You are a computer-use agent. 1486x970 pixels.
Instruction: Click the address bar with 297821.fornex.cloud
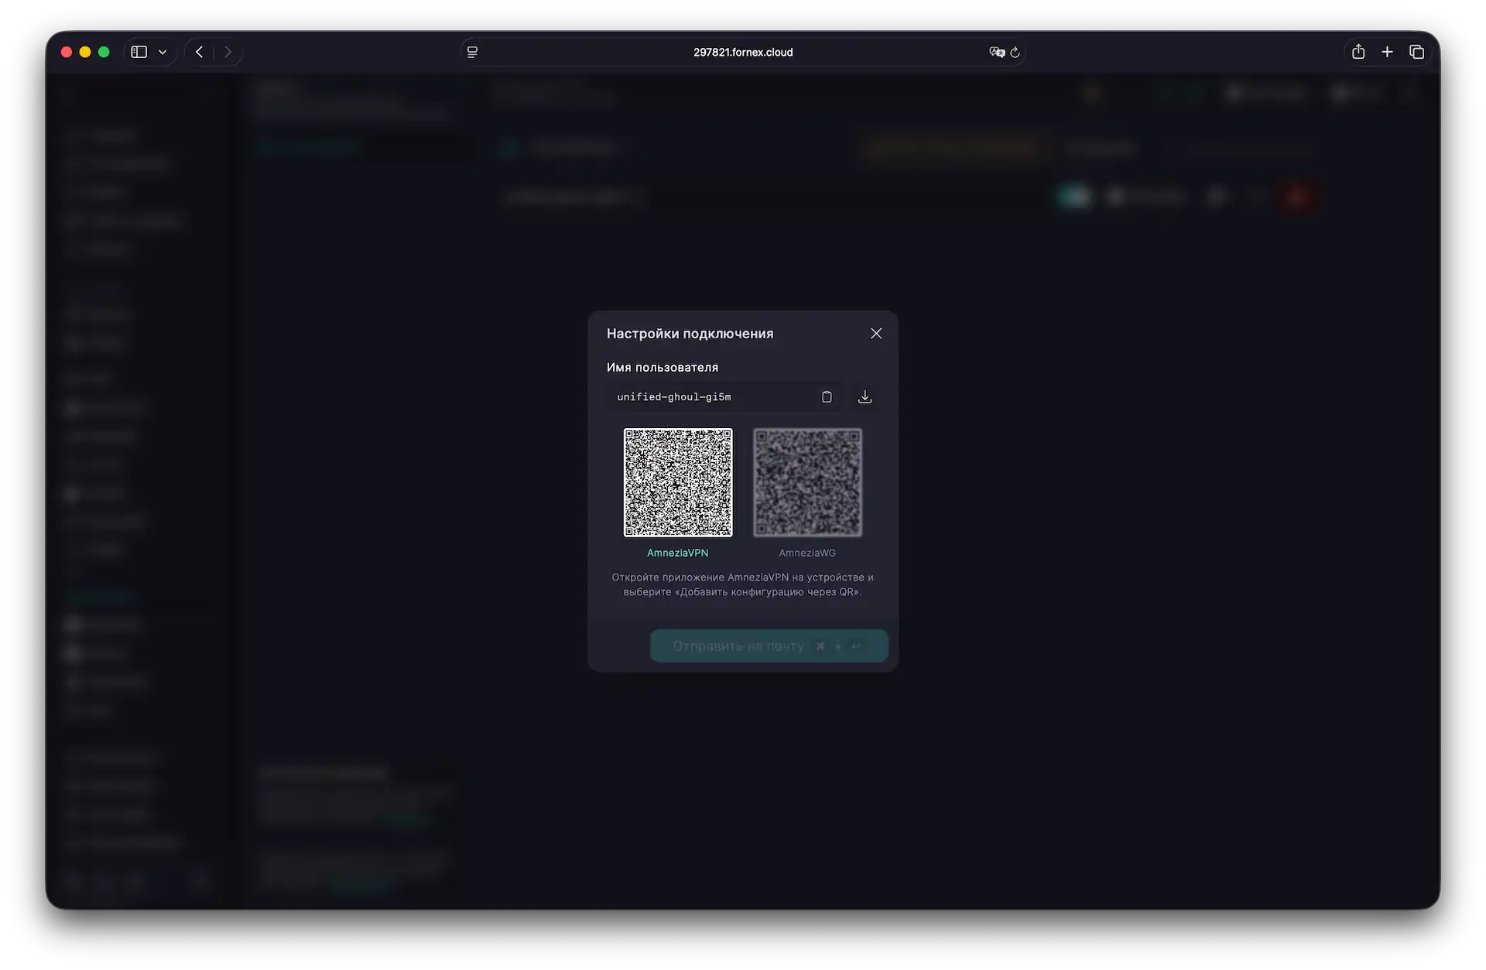point(742,52)
